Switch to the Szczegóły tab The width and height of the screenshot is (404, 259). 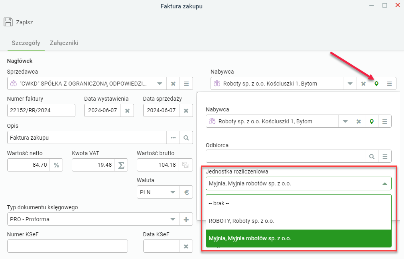pos(26,43)
